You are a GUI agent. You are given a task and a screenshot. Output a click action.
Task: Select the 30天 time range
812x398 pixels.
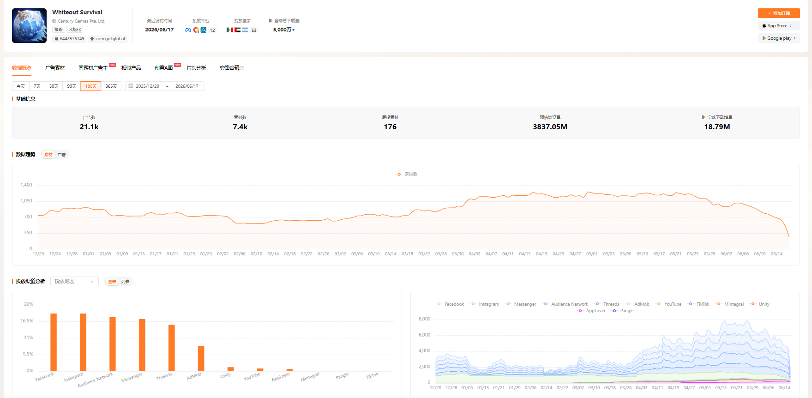point(54,86)
